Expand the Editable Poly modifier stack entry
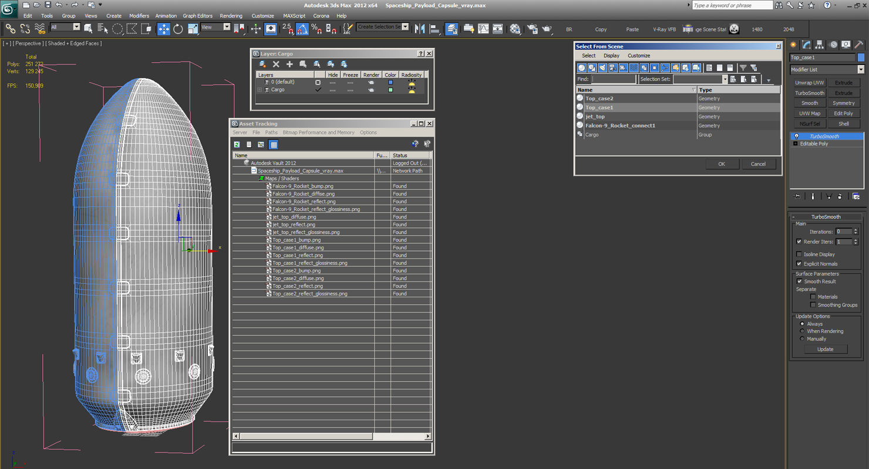This screenshot has width=869, height=469. click(796, 144)
